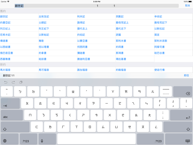Viewport: 193px width, 145px height.
Task: Tap the space bar
Action: 96,139
